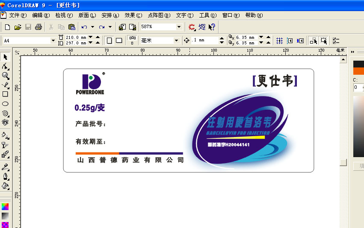Screen dimensions: 364x228
Task: Select the Rectangle tool
Action: click(x=5, y=94)
